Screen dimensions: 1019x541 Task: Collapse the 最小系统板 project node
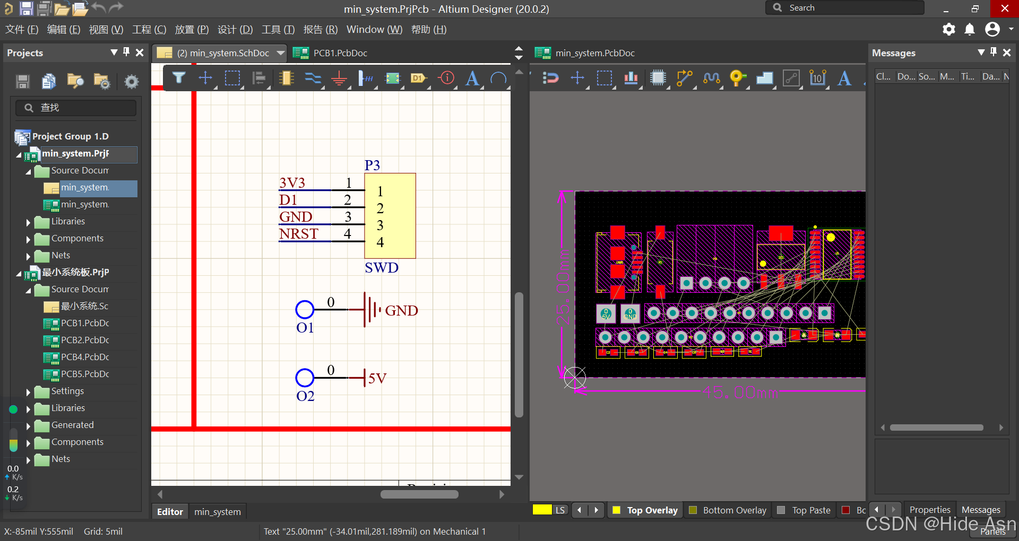tap(19, 274)
